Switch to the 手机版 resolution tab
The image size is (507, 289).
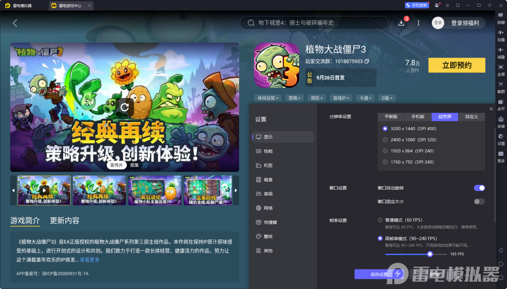pos(418,116)
